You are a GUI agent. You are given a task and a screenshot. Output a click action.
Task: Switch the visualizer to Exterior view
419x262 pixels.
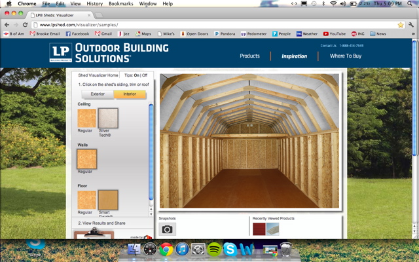98,94
